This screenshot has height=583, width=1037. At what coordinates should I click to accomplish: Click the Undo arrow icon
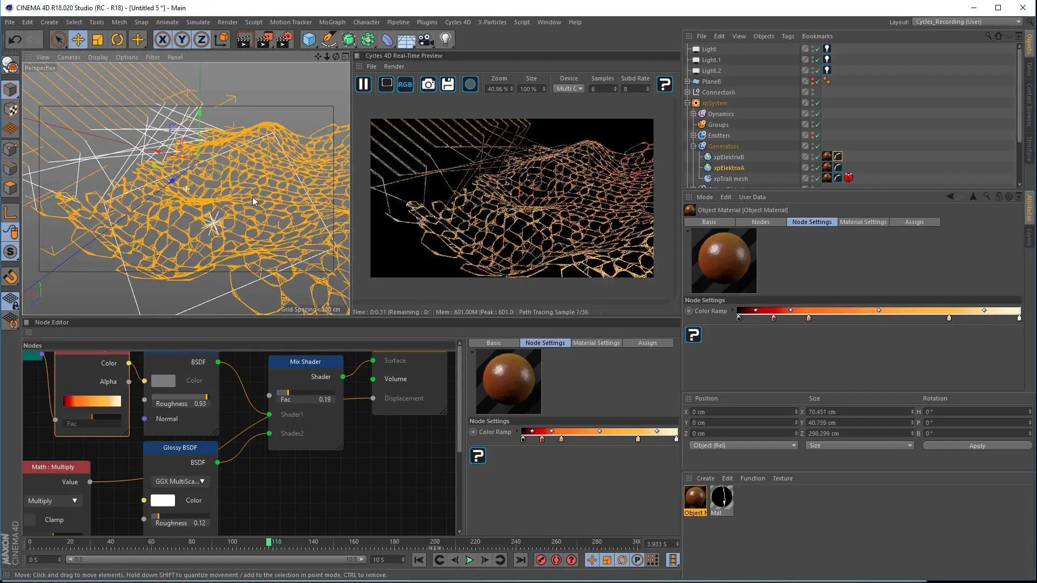pyautogui.click(x=15, y=39)
